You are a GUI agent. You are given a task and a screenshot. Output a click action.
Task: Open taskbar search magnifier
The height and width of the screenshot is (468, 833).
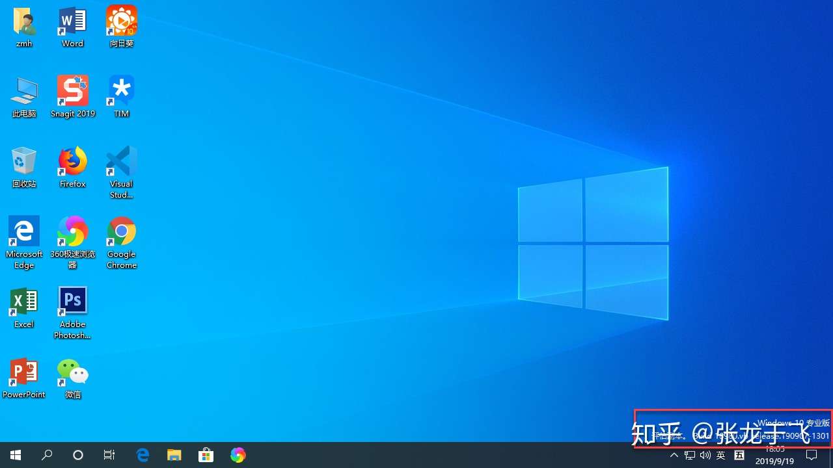[x=47, y=455]
